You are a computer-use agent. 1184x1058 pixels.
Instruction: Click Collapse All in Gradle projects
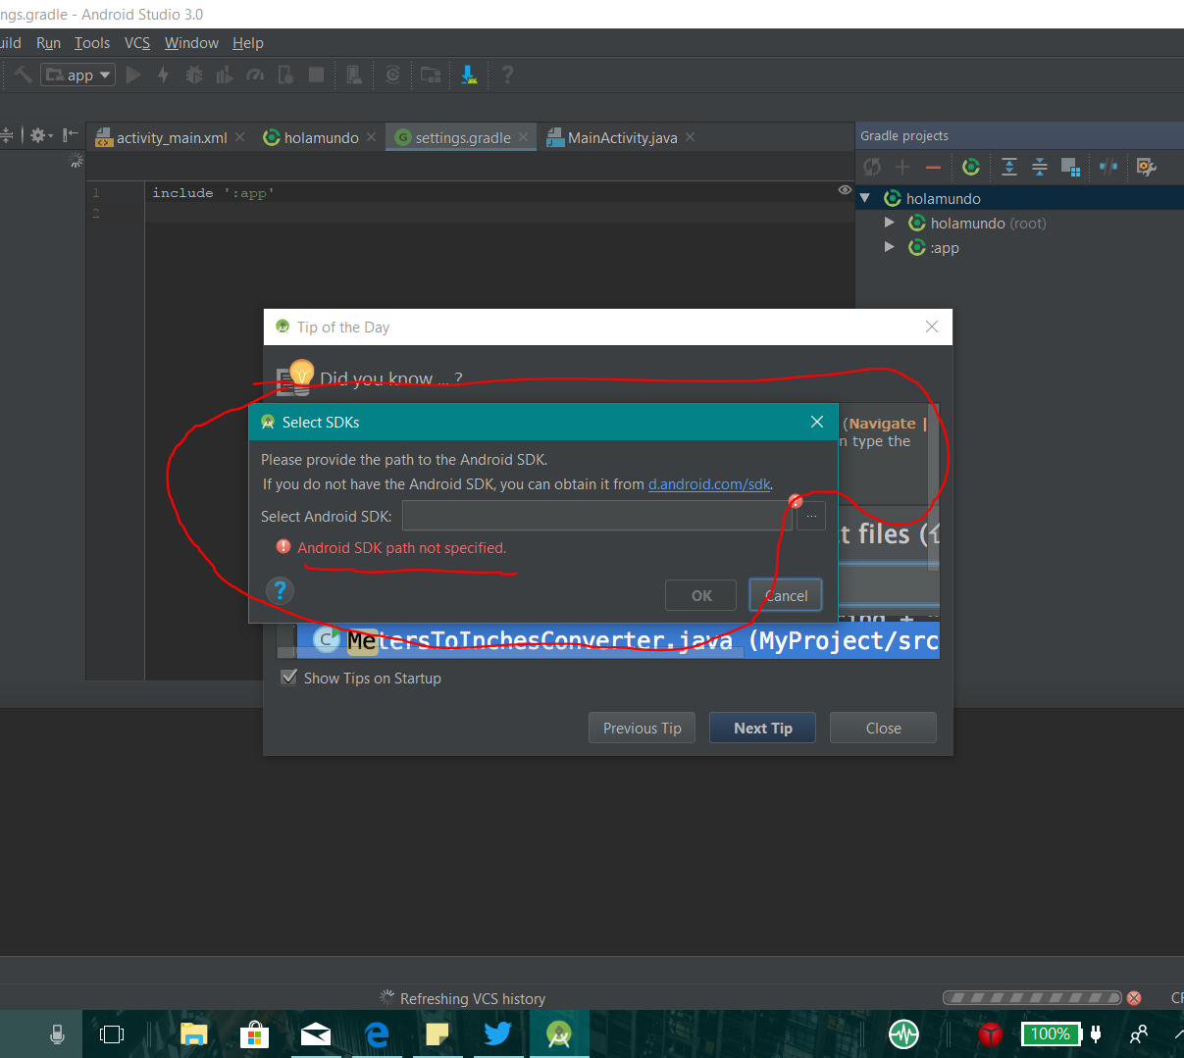(1040, 167)
